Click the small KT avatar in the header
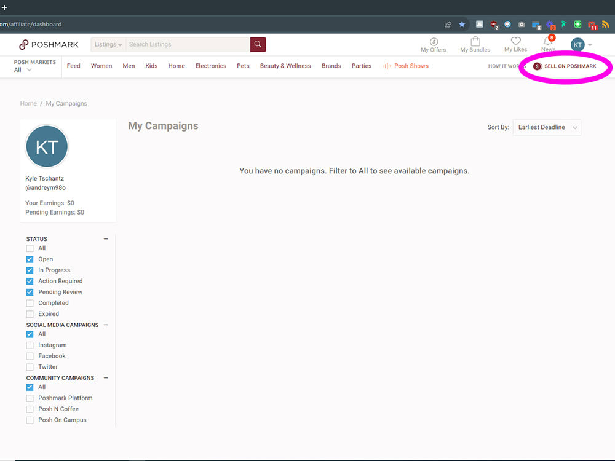This screenshot has height=461, width=615. [577, 45]
